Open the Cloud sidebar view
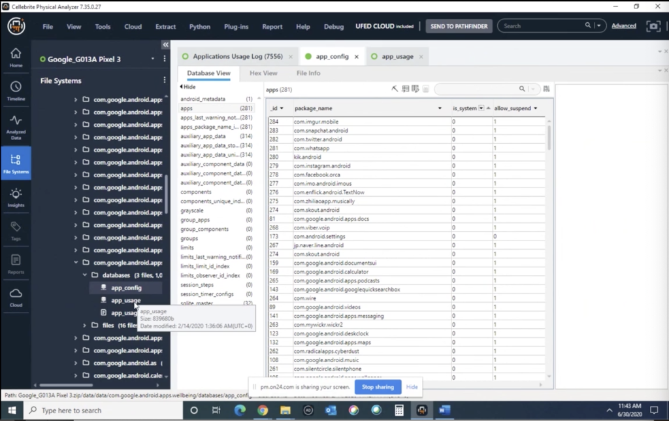The width and height of the screenshot is (669, 421). (16, 297)
